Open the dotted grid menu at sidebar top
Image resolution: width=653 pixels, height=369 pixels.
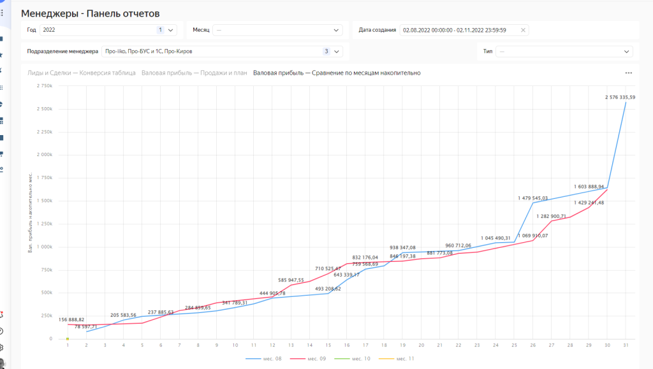2,12
